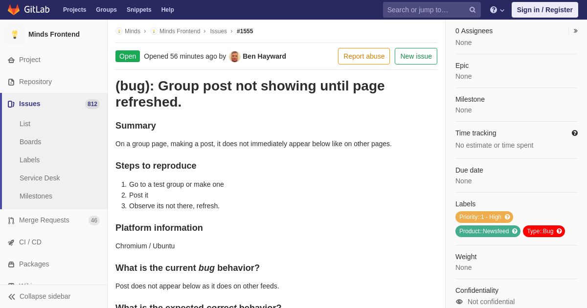Click Ben Hayward's avatar picture
Viewport: 587px width, 308px height.
pyautogui.click(x=235, y=57)
